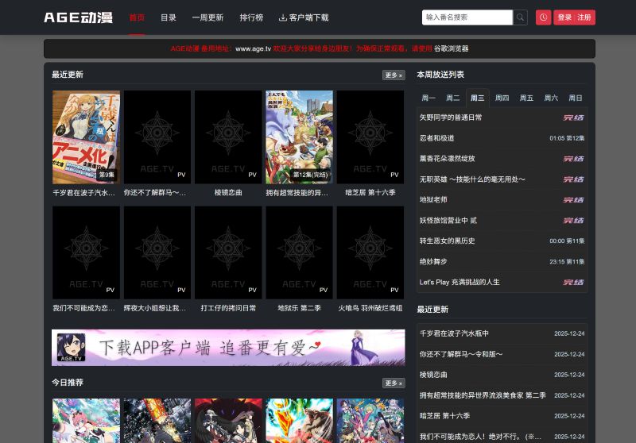Go to the 首页 nav item
This screenshot has width=636, height=443.
(x=137, y=17)
